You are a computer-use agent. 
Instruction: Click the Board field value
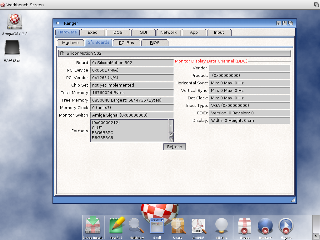(x=132, y=62)
